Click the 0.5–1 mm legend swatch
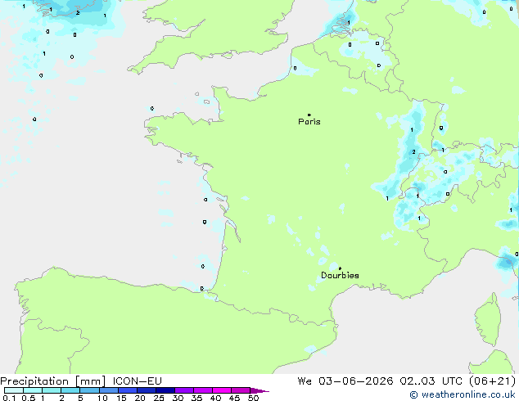Image resolution: width=519 pixels, height=401 pixels. 33,390
